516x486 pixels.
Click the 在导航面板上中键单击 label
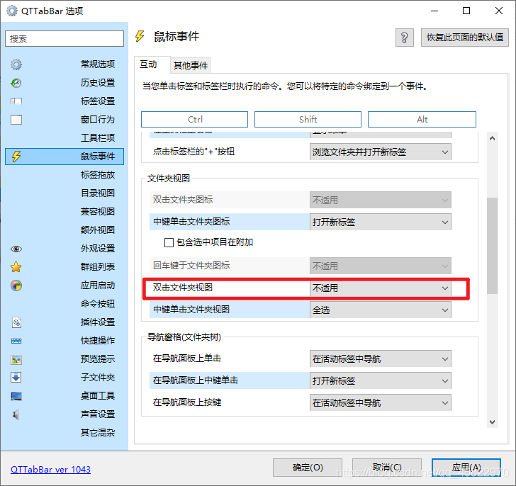(x=196, y=380)
